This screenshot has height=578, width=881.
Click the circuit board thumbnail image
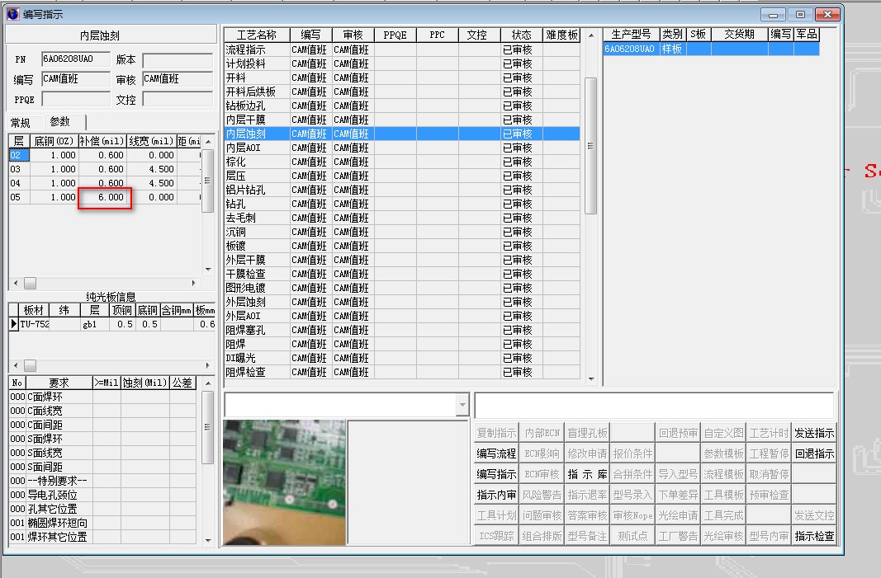[284, 482]
